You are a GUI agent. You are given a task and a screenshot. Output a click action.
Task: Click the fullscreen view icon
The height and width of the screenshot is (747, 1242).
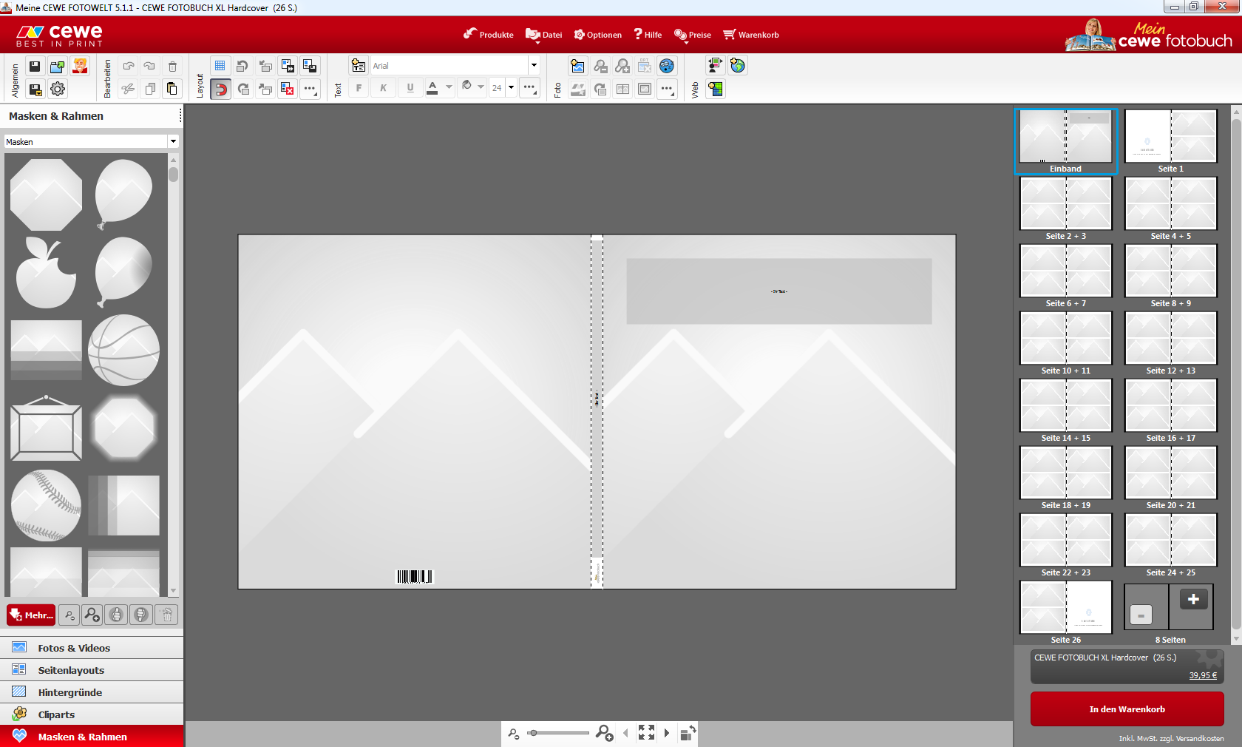tap(646, 733)
